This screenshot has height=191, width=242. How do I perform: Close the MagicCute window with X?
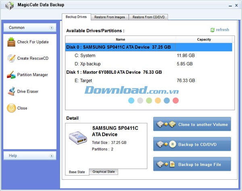click(x=236, y=5)
